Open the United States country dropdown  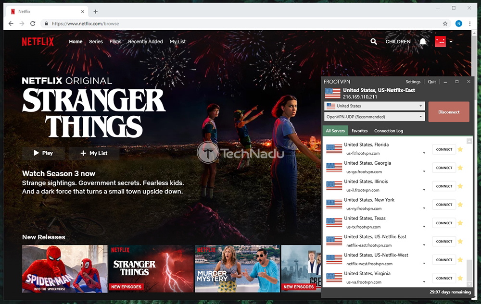click(375, 106)
